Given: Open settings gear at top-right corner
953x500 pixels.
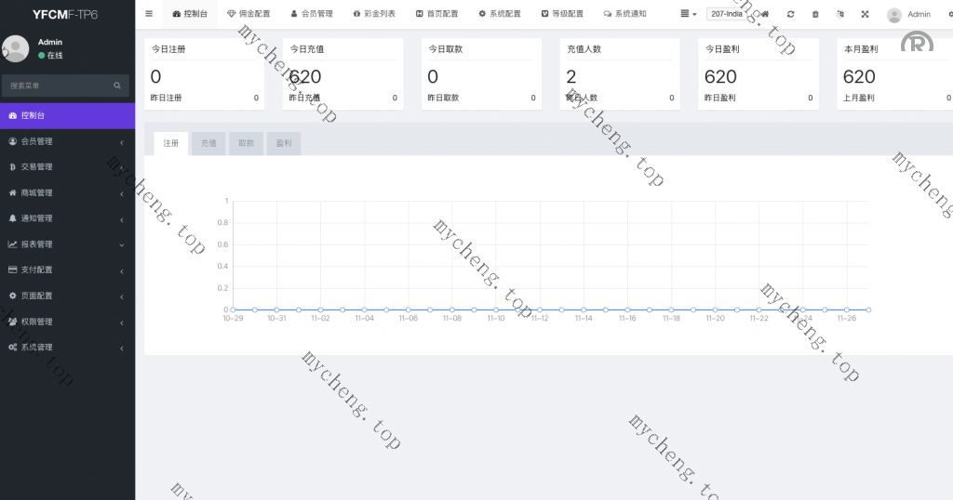Looking at the screenshot, I should [x=947, y=15].
